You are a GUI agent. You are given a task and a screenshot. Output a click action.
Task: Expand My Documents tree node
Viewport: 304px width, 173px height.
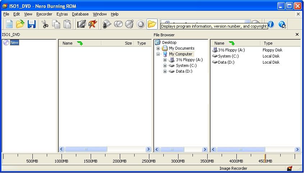click(158, 48)
